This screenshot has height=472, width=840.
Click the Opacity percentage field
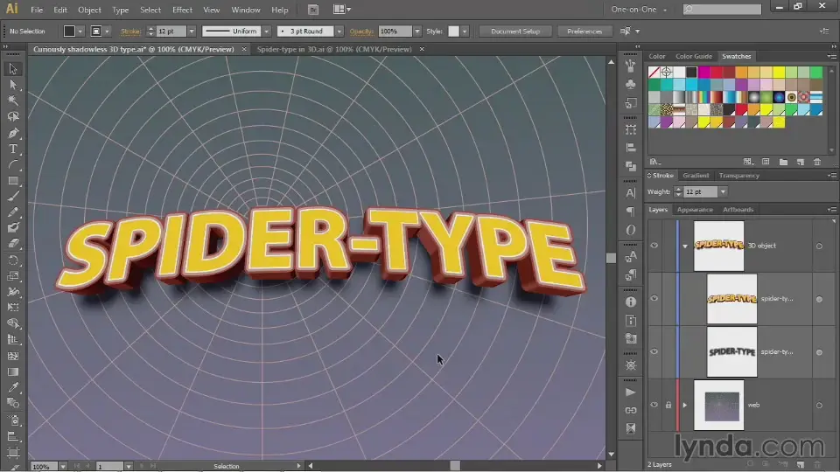[393, 31]
